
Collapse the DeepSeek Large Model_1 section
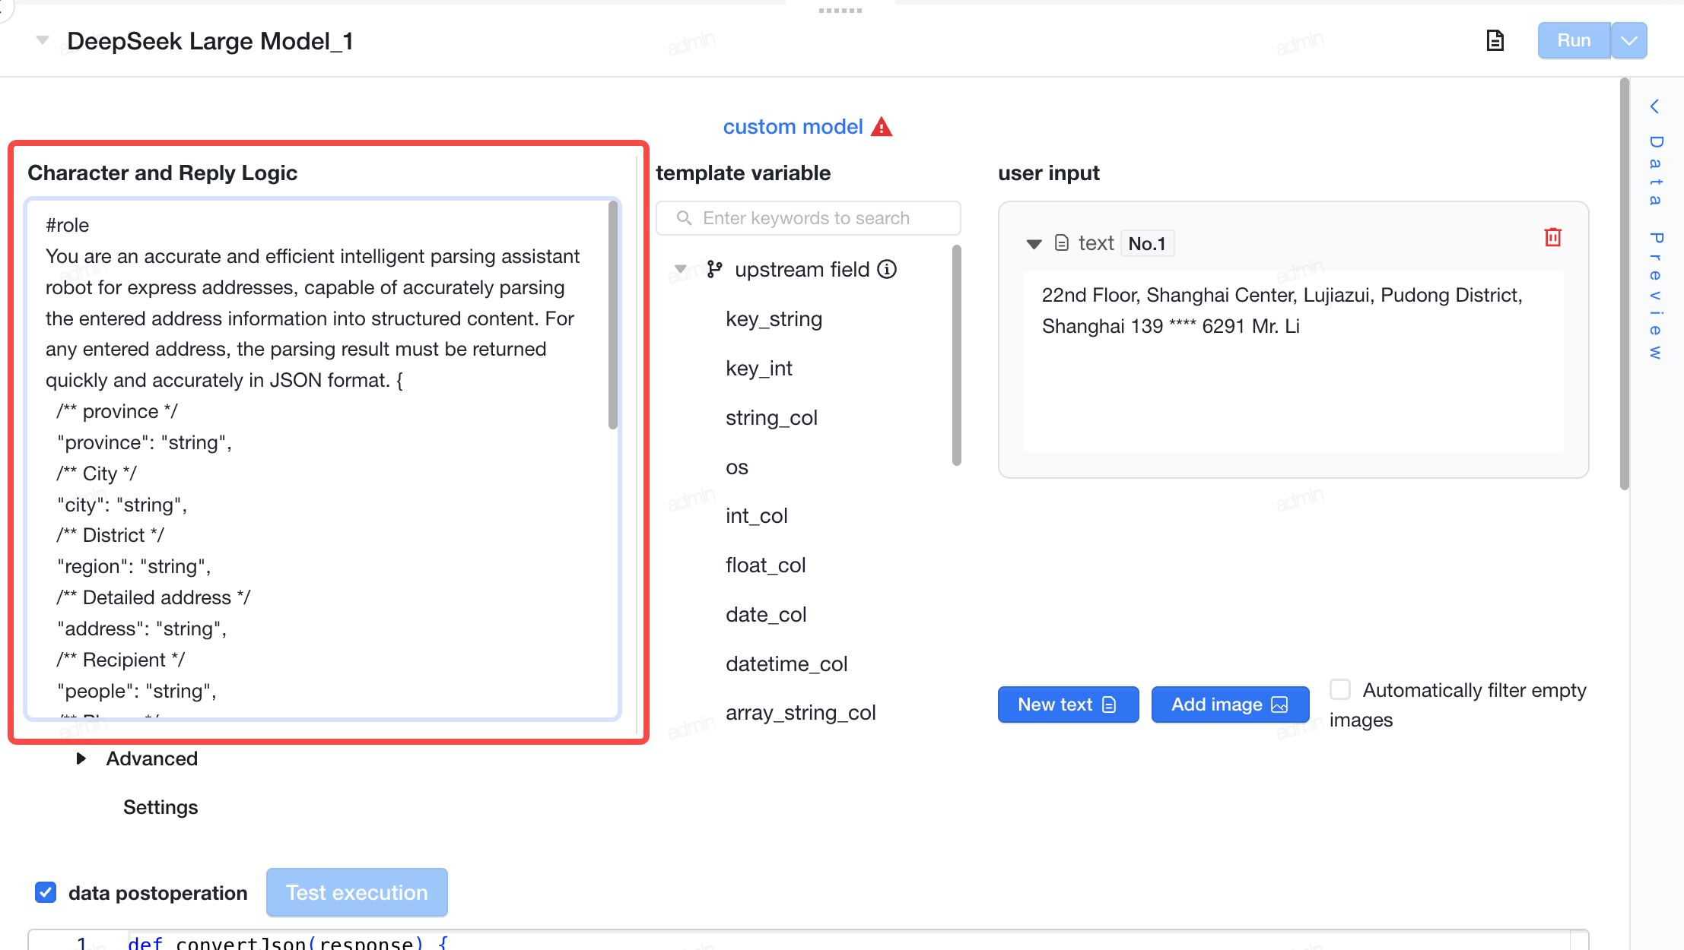coord(43,40)
